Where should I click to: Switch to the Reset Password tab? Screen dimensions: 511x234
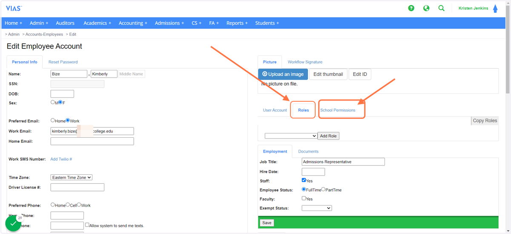click(x=63, y=62)
